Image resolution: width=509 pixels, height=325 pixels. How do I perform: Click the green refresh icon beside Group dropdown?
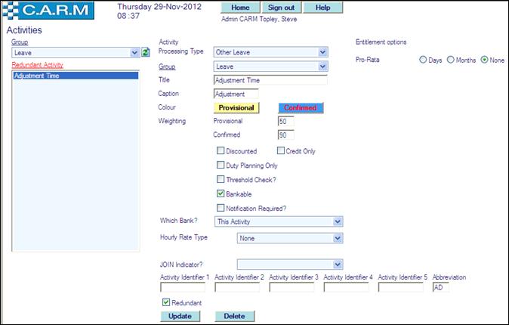146,52
